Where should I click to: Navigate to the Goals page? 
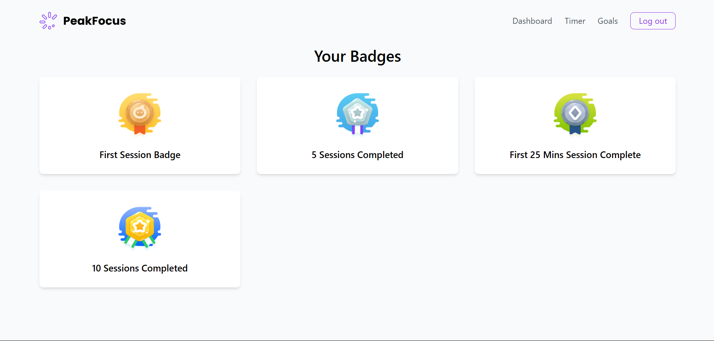pyautogui.click(x=608, y=21)
